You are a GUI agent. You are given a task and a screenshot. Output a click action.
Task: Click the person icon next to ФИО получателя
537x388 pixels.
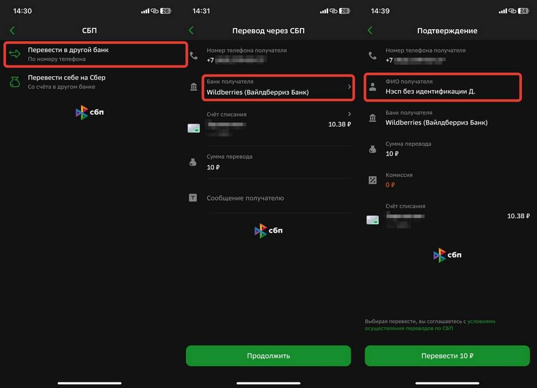click(x=373, y=87)
